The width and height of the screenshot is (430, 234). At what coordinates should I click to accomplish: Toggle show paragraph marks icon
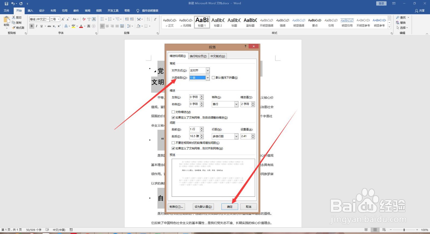coord(155,19)
